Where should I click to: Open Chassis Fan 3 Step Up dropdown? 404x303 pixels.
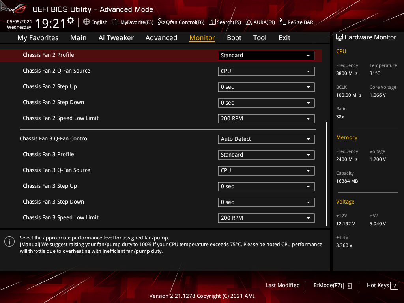coord(266,187)
